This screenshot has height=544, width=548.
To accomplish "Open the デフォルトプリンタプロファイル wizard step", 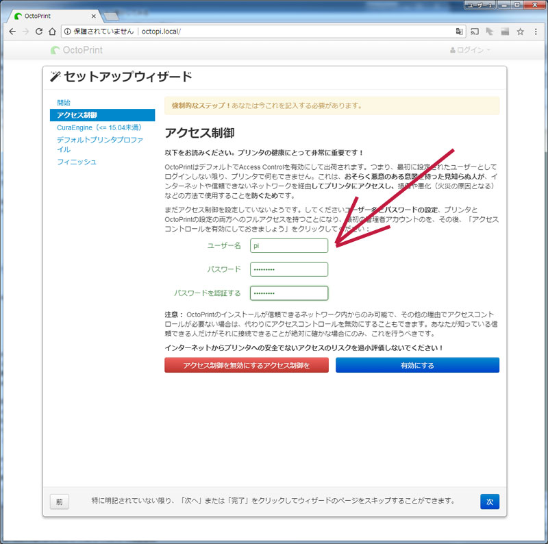I will point(100,145).
